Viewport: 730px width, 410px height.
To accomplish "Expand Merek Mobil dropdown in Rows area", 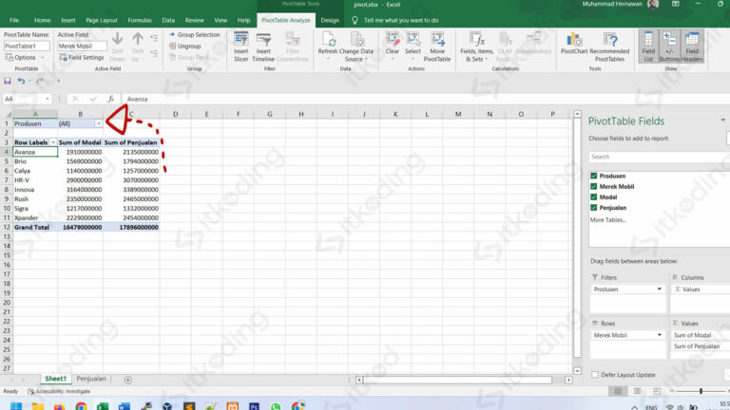I will click(660, 335).
